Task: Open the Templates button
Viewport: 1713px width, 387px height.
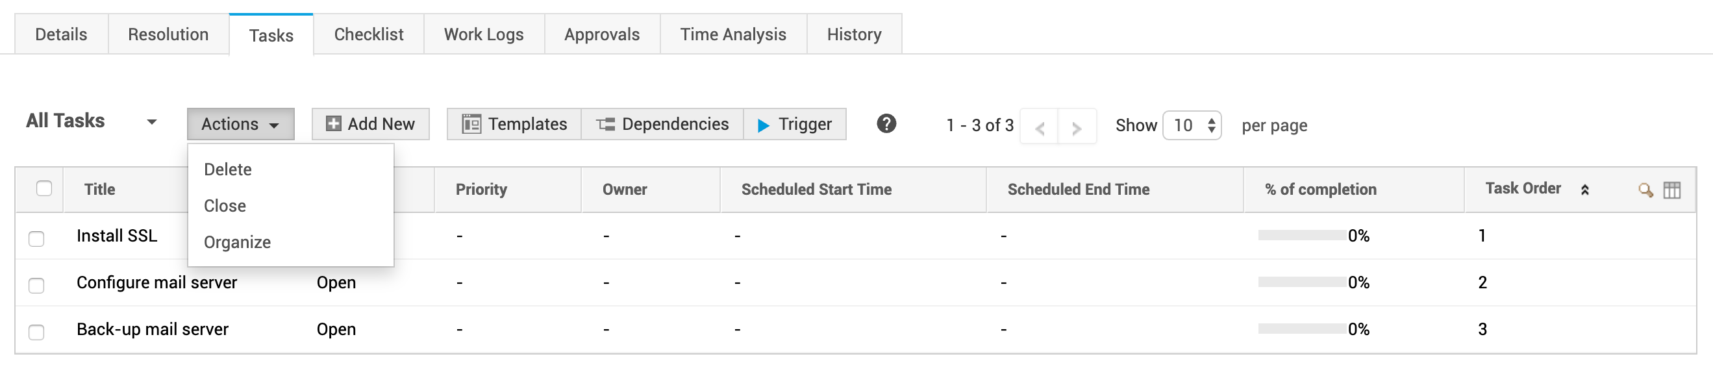Action: click(x=514, y=124)
